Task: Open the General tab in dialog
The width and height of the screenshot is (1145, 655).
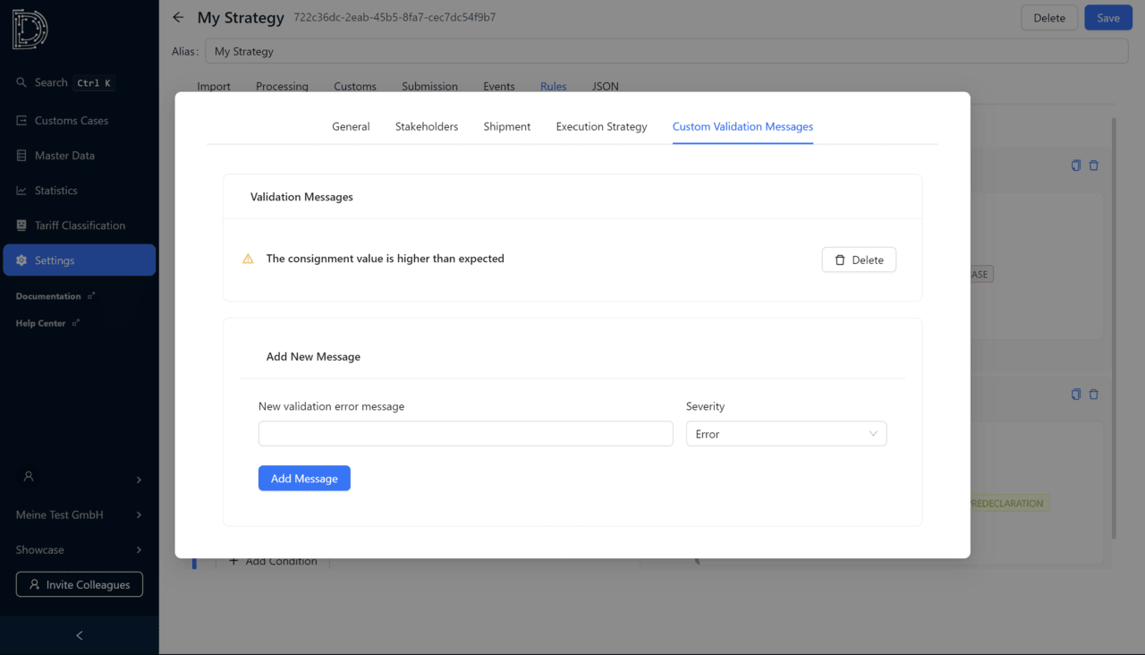Action: pyautogui.click(x=351, y=127)
